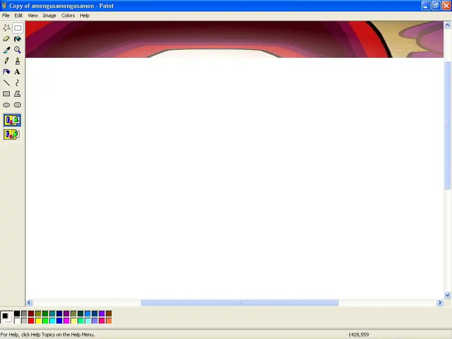This screenshot has width=452, height=339.
Task: Restore down the Paint window
Action: tap(436, 5)
